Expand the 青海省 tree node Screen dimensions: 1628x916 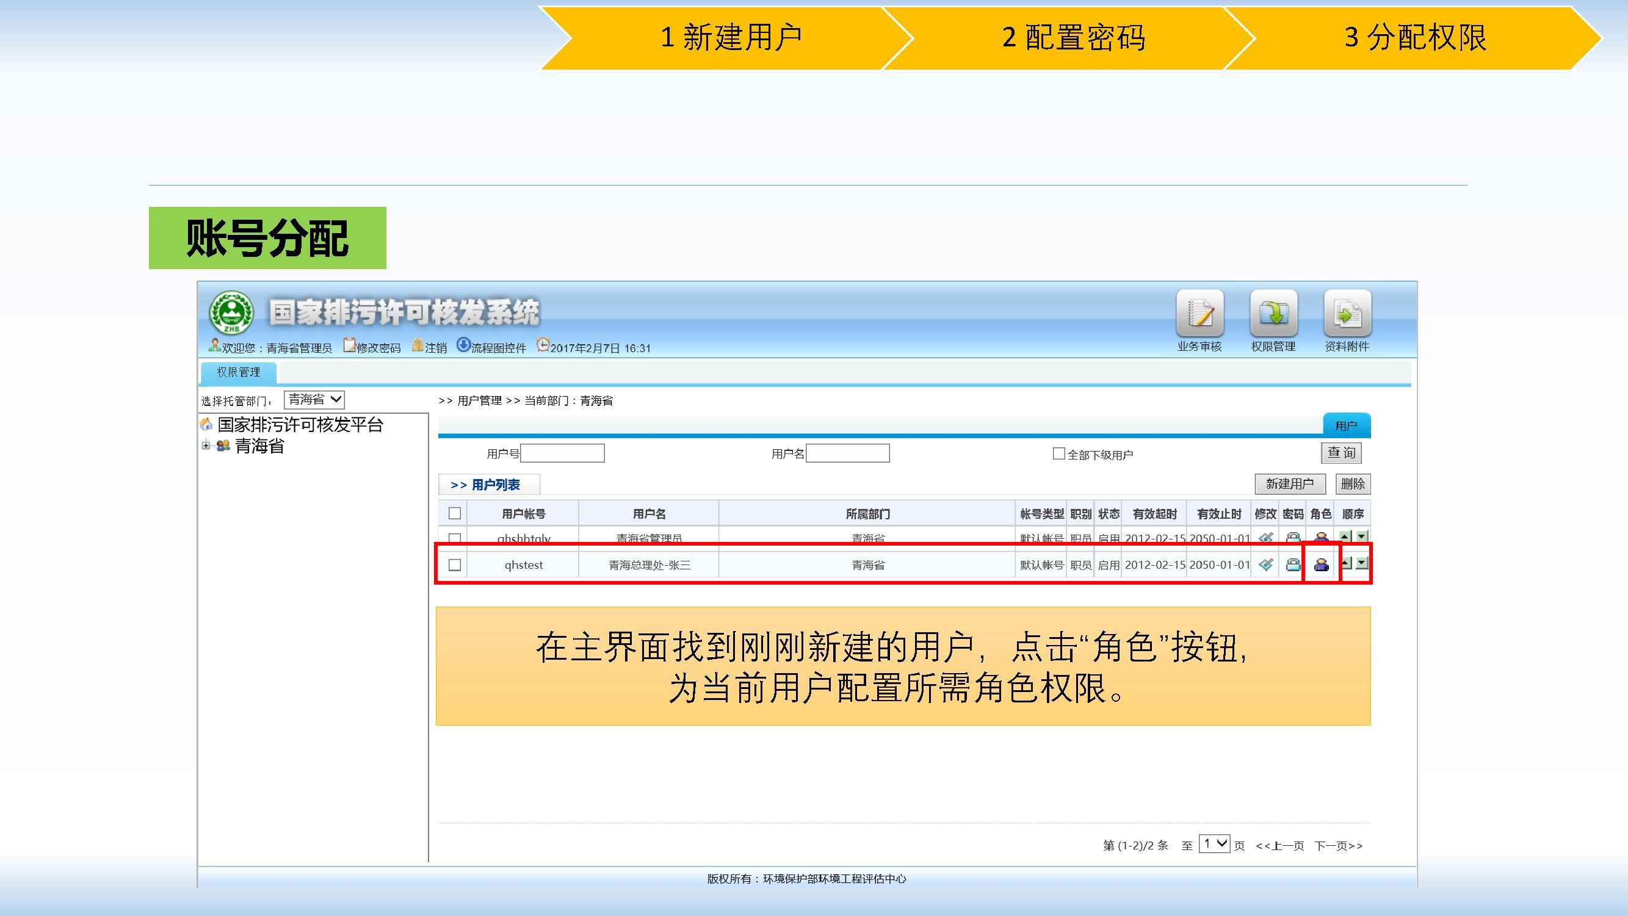click(x=206, y=445)
